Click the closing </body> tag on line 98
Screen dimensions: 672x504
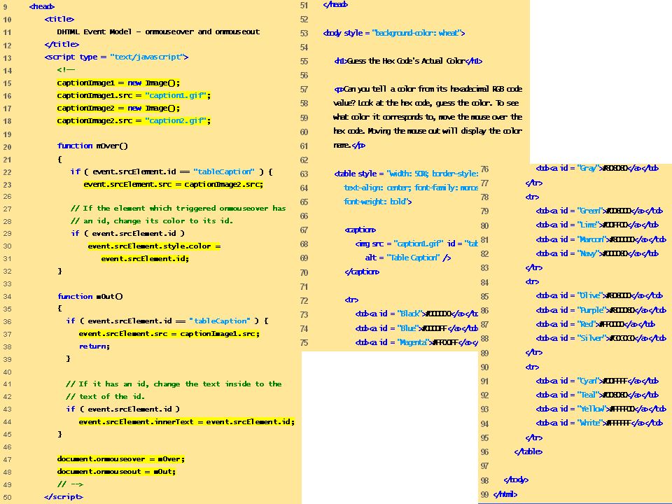tap(516, 480)
